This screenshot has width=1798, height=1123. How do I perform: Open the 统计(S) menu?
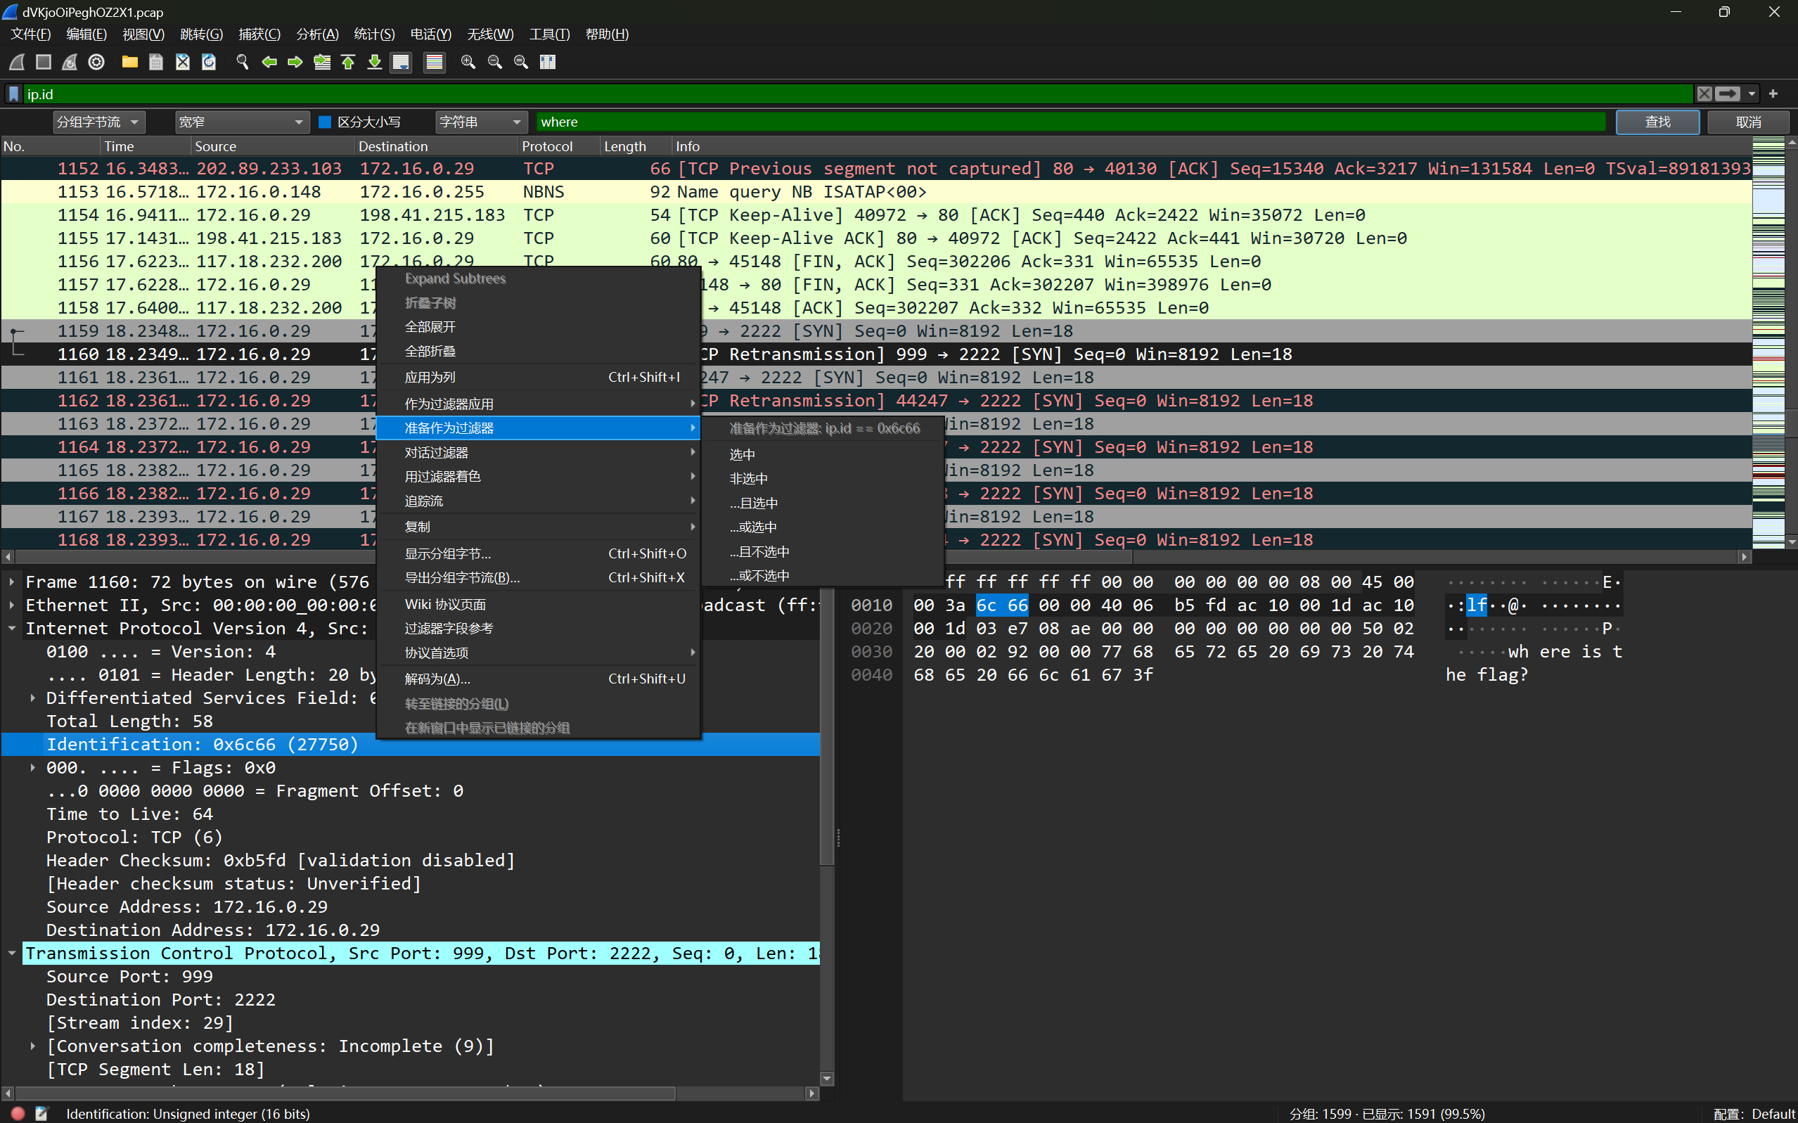[x=374, y=34]
